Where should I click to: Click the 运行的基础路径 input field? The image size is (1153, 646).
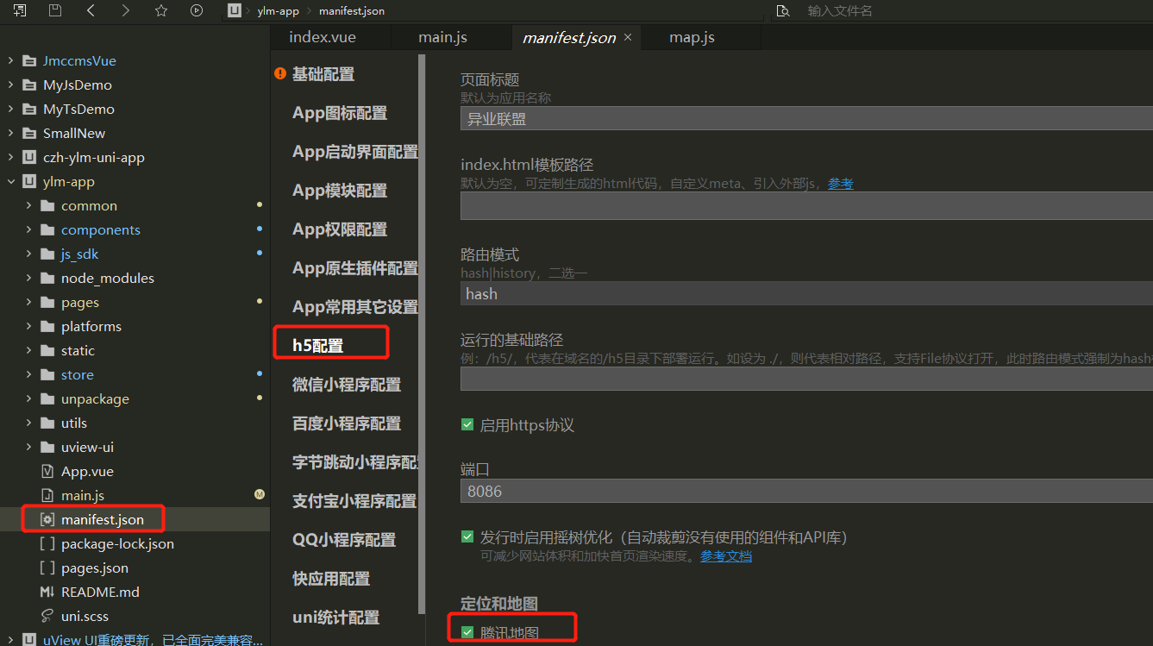(806, 379)
